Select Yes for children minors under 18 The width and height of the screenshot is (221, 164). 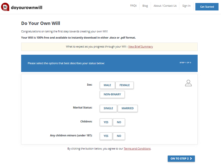pyautogui.click(x=106, y=136)
